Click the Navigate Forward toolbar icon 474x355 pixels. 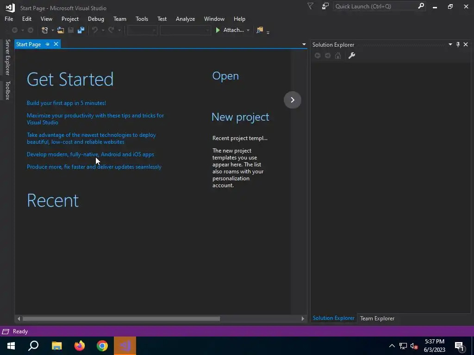[31, 30]
